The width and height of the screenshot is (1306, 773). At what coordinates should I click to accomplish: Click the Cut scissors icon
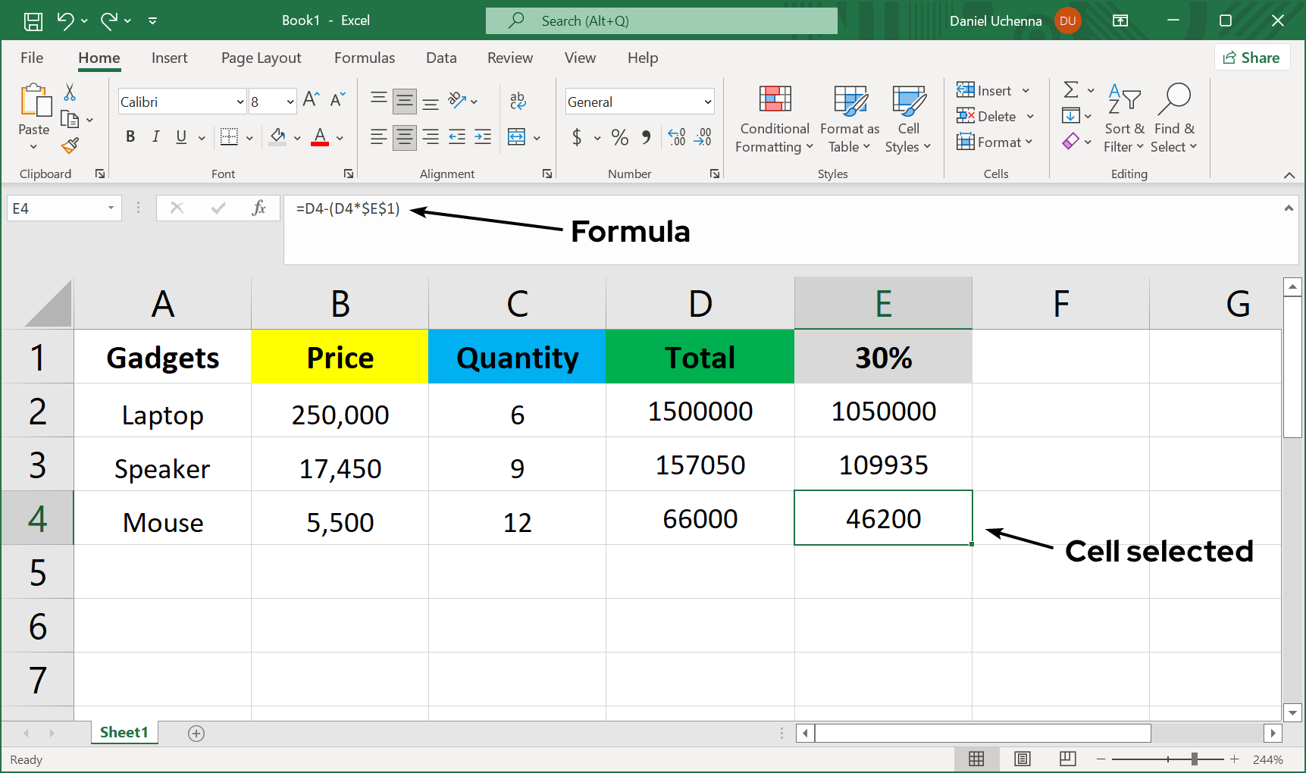[x=70, y=92]
